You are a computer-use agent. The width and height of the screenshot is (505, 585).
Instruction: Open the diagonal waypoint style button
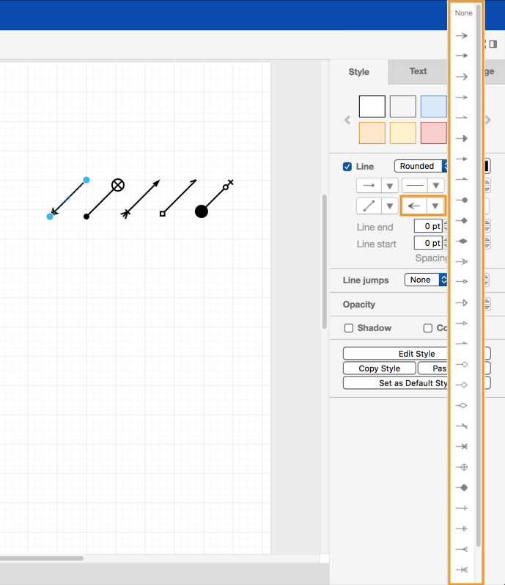(369, 206)
